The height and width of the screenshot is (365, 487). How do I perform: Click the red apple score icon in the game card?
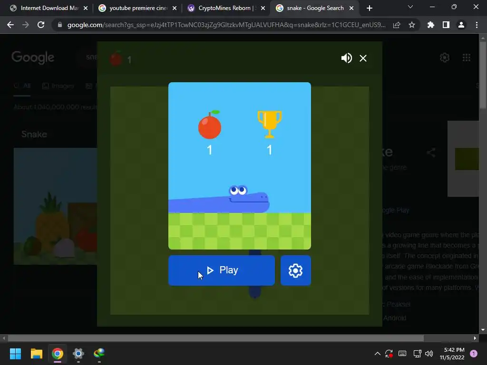[210, 125]
